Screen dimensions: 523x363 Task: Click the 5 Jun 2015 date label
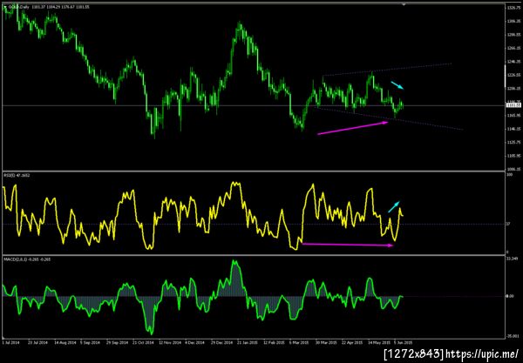pos(404,342)
